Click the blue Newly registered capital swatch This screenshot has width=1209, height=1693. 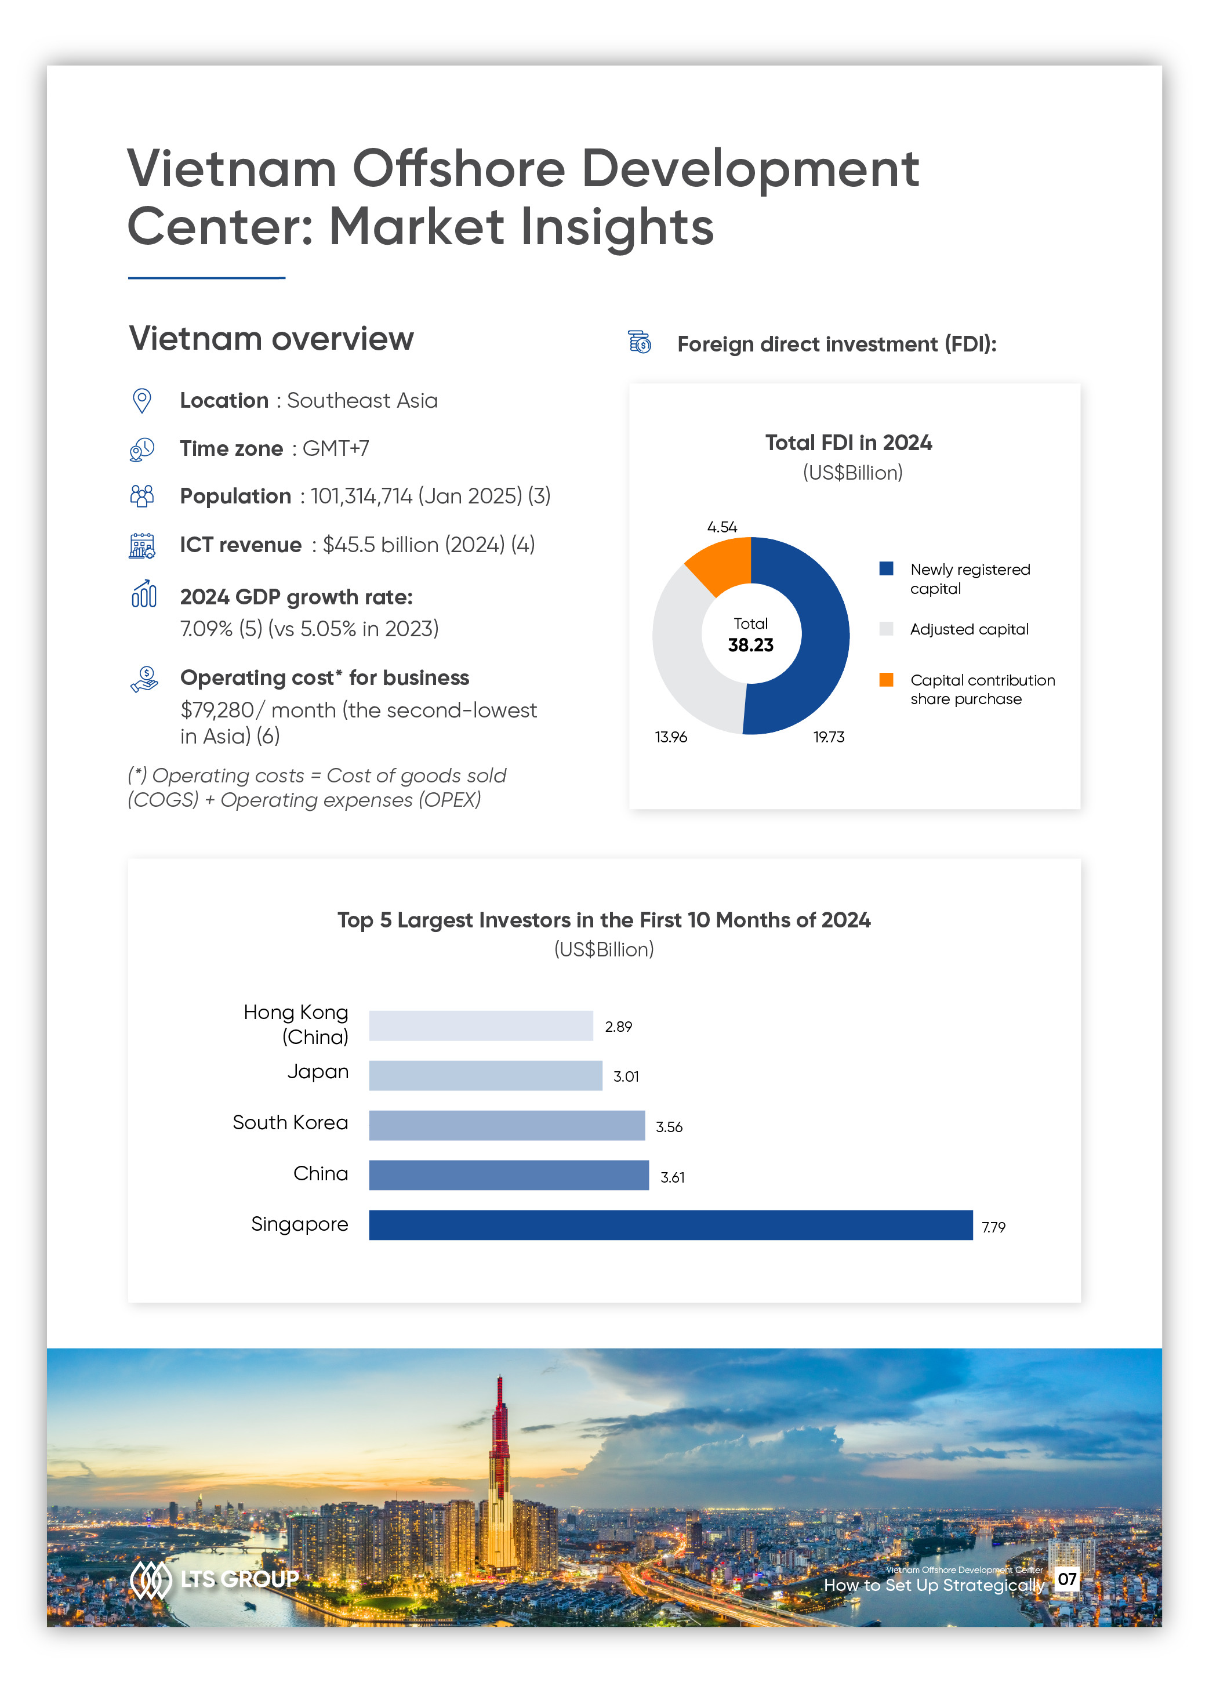pos(886,569)
